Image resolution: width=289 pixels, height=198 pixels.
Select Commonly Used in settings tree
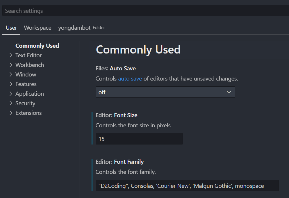click(37, 46)
